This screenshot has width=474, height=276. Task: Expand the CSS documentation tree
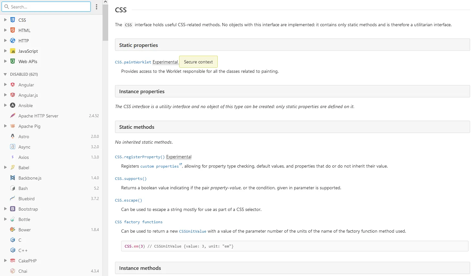tap(5, 20)
